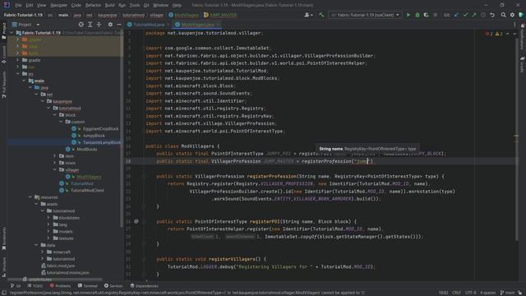526x296 pixels.
Task: Open ModBlocks class in project tree
Action: 87,150
